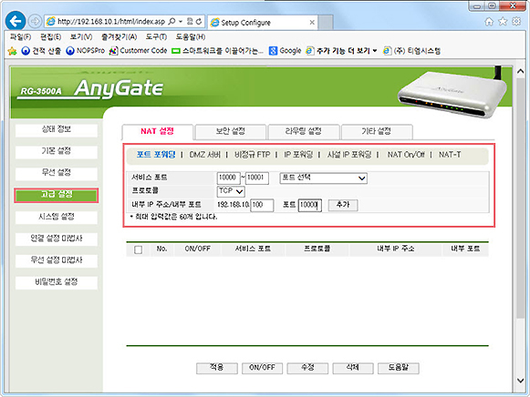Click the 수정 button
The width and height of the screenshot is (530, 397).
[307, 368]
